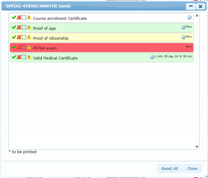Select the PSTAR exam text

coord(45,48)
